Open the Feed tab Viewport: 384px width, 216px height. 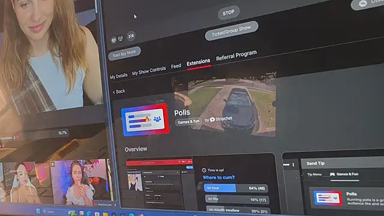pyautogui.click(x=176, y=66)
